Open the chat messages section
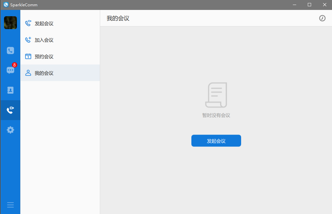Image resolution: width=332 pixels, height=214 pixels. (10, 70)
